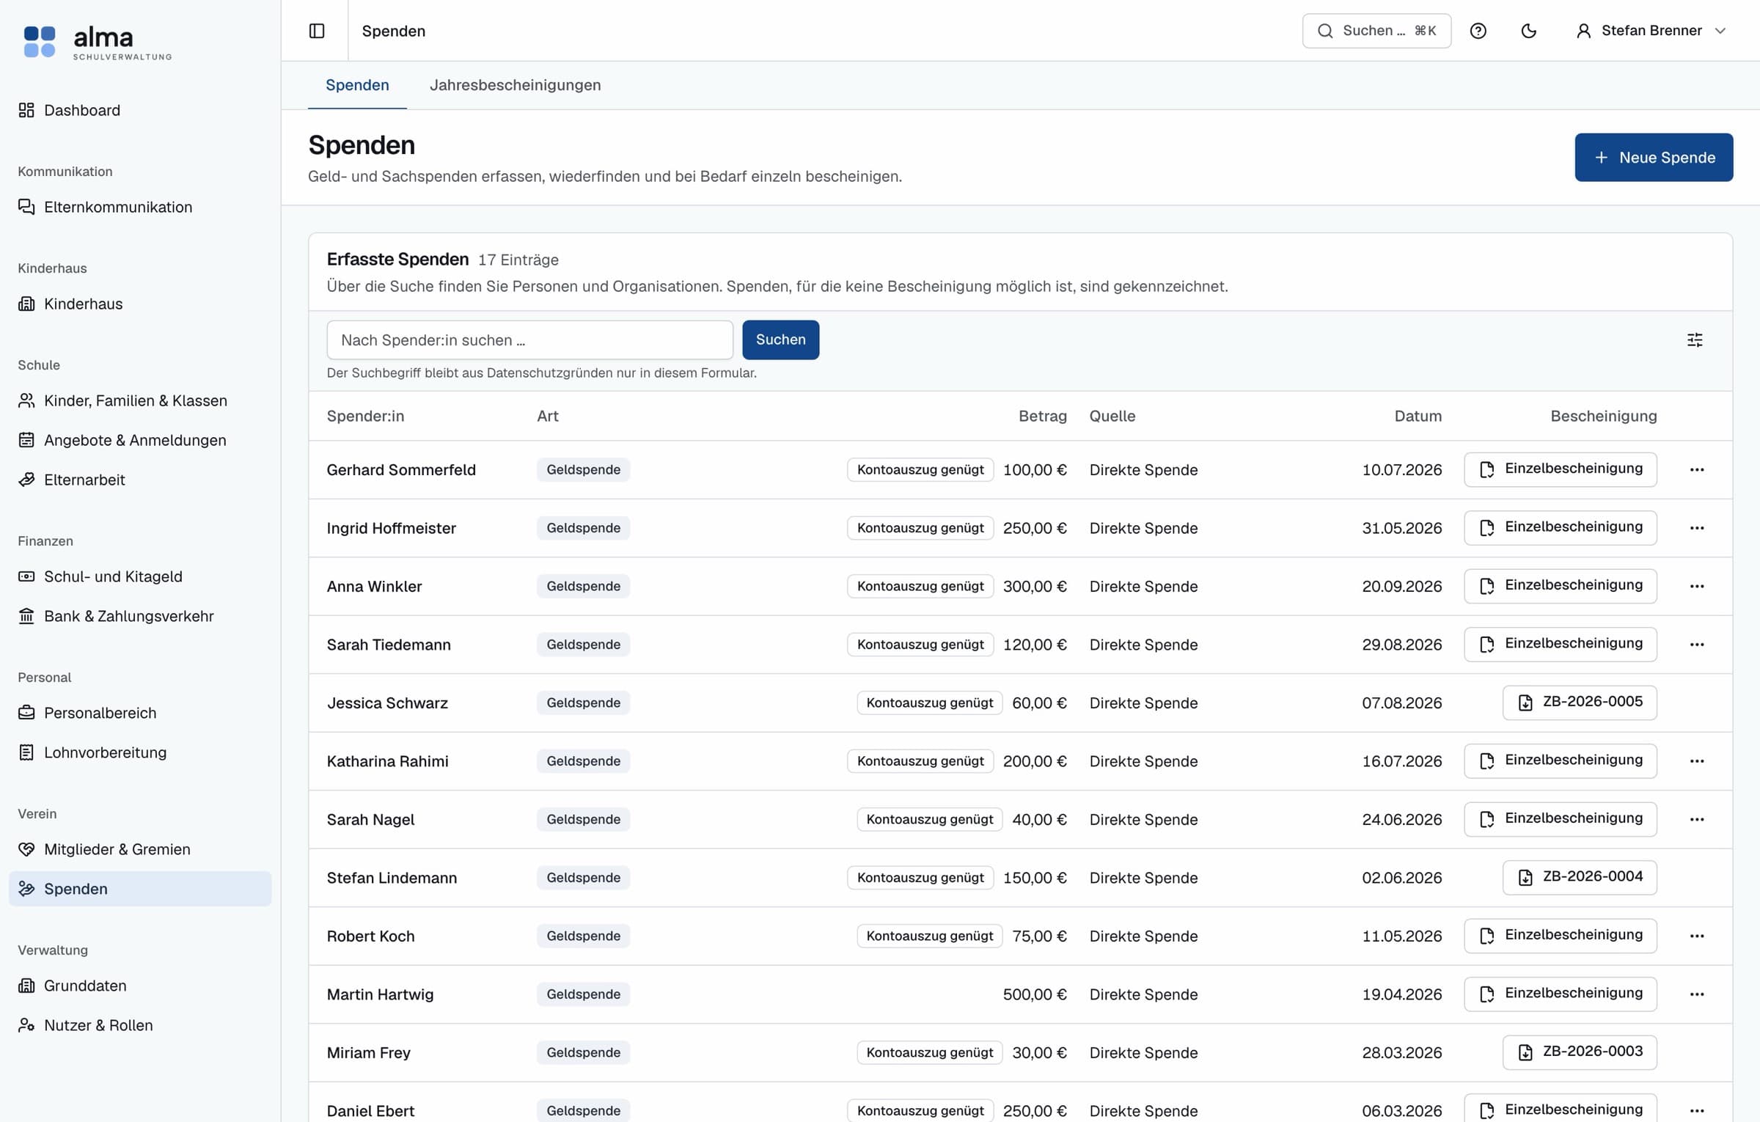Open Personalbereich
This screenshot has height=1122, width=1760.
[140, 713]
